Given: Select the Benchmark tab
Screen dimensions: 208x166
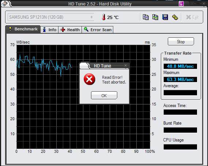Looking at the screenshot, I should tap(23, 29).
